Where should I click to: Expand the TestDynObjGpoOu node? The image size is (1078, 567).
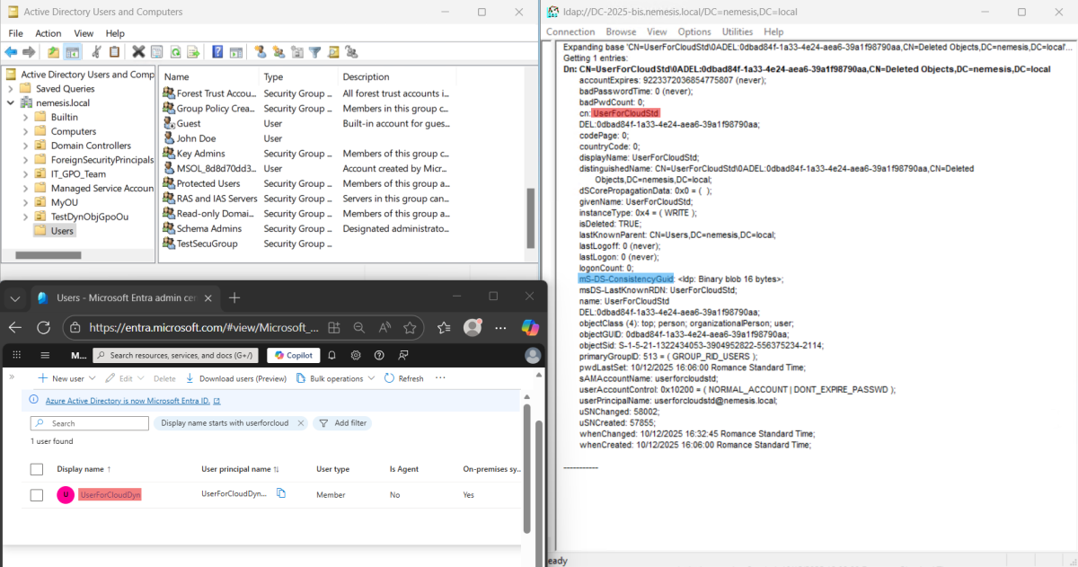(x=25, y=217)
